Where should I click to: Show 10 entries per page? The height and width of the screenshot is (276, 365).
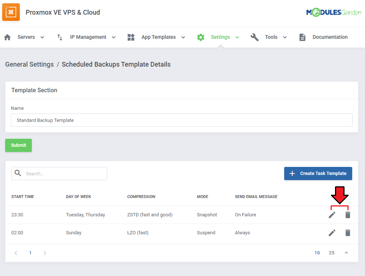[x=317, y=253]
